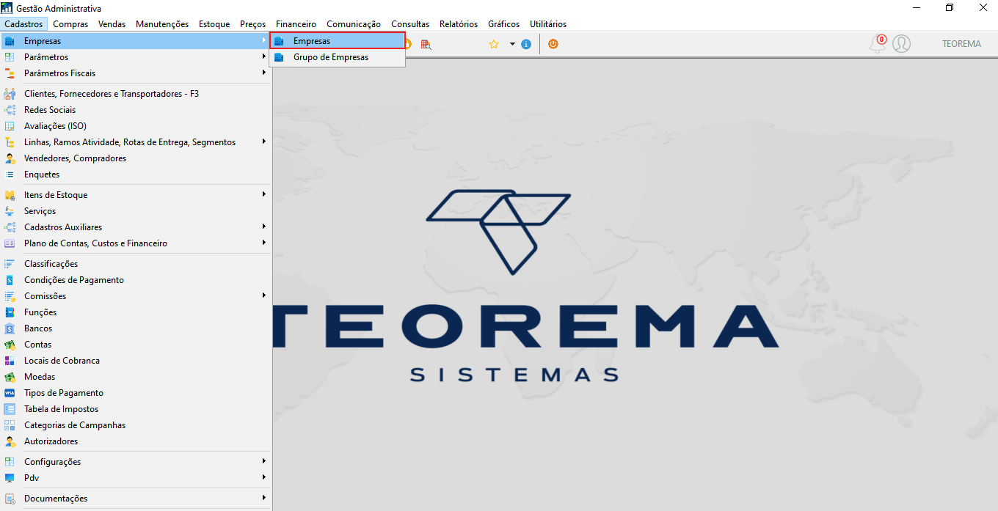Click the Vendedores, Compradores person icon

click(x=10, y=158)
